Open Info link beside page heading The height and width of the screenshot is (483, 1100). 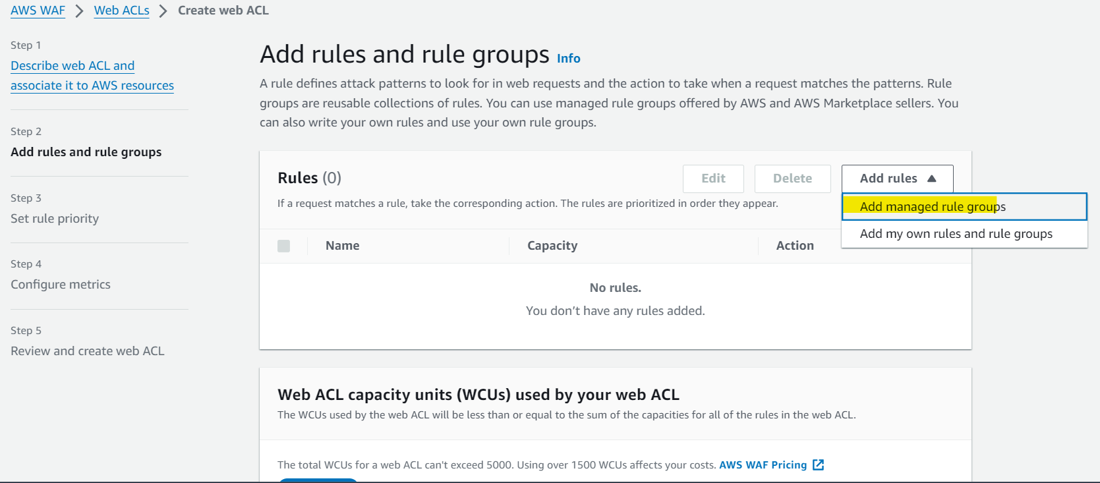[569, 58]
